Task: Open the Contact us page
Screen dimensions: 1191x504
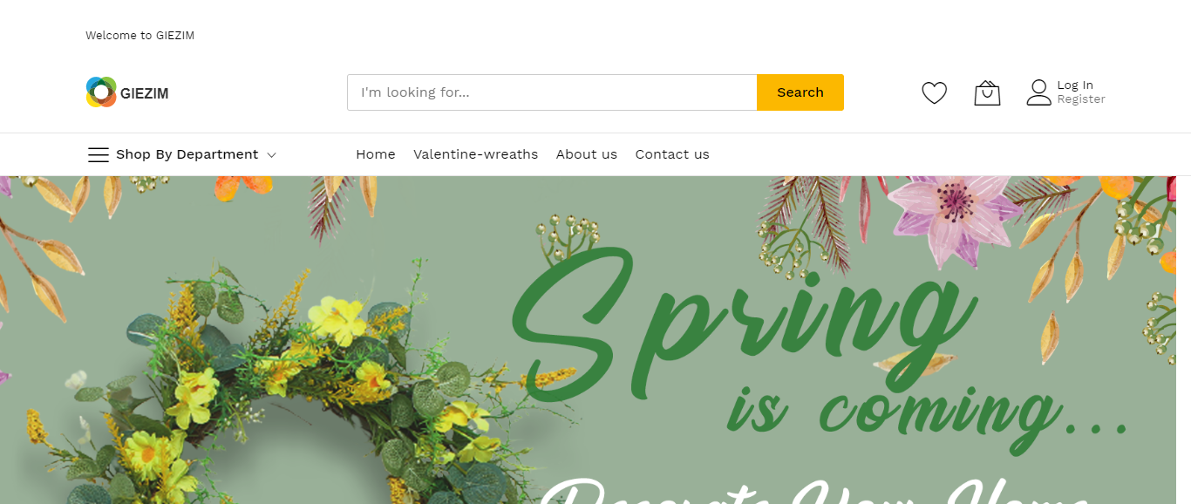Action: pyautogui.click(x=672, y=154)
